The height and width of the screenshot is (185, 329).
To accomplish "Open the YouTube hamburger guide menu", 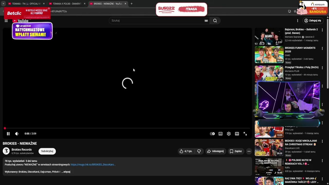I will click(6, 21).
